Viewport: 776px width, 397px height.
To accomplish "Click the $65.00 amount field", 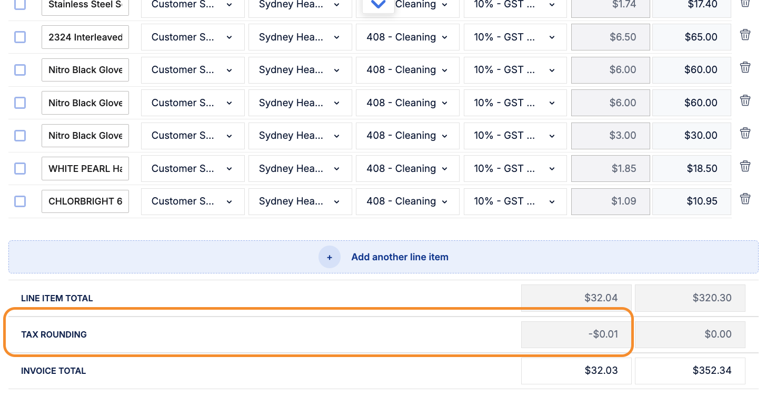I will [691, 37].
